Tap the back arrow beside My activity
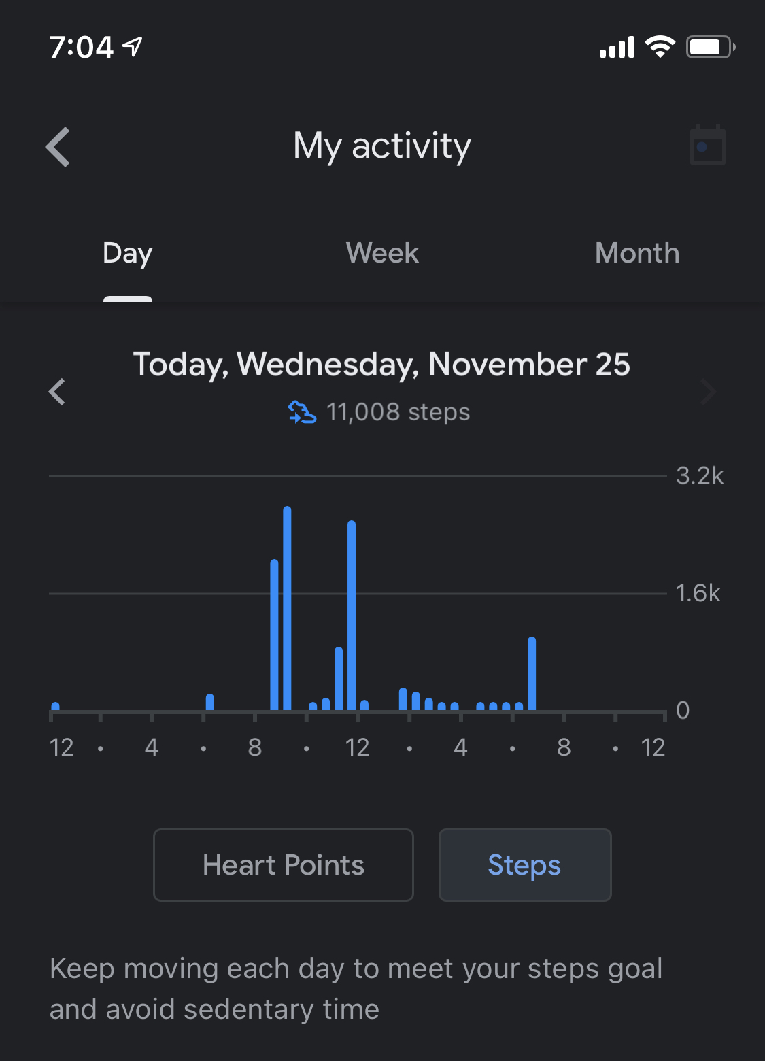The height and width of the screenshot is (1061, 765). (x=58, y=147)
